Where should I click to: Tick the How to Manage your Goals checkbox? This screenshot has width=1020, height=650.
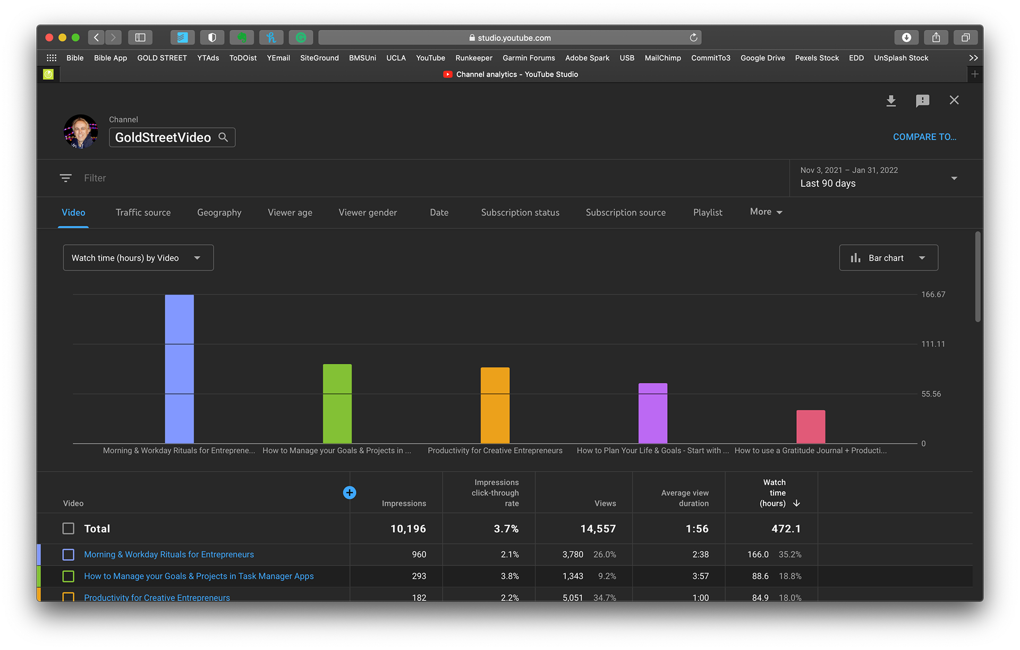pos(69,576)
